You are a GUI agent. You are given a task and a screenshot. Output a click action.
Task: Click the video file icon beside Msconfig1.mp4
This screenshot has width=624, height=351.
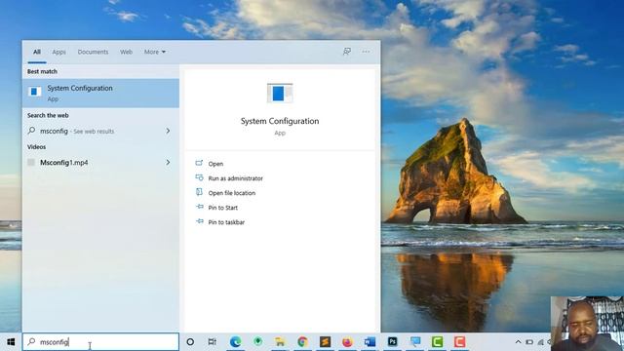[x=31, y=163]
